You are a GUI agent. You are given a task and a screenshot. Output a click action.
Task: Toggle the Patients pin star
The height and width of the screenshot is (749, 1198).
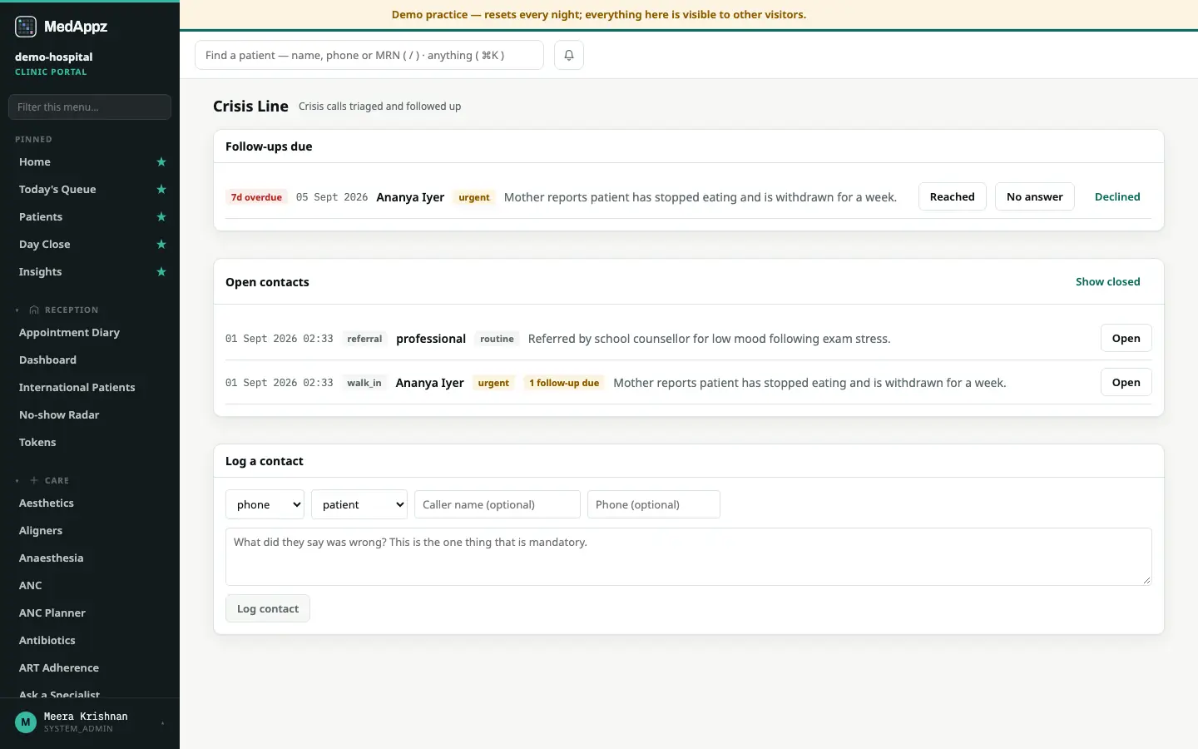tap(161, 217)
